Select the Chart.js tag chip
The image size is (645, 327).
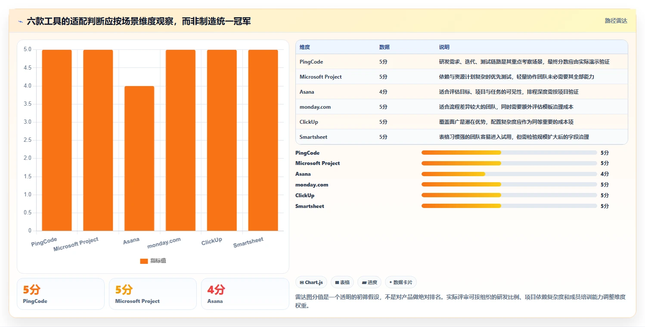(x=311, y=282)
